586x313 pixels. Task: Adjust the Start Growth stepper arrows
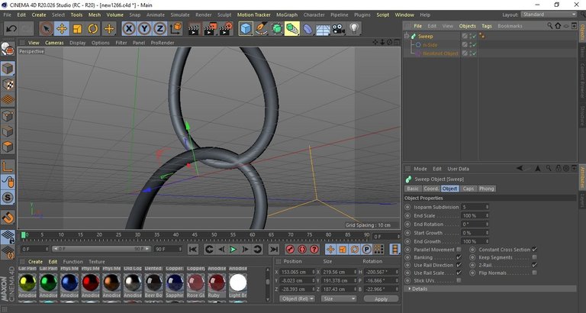click(x=487, y=233)
